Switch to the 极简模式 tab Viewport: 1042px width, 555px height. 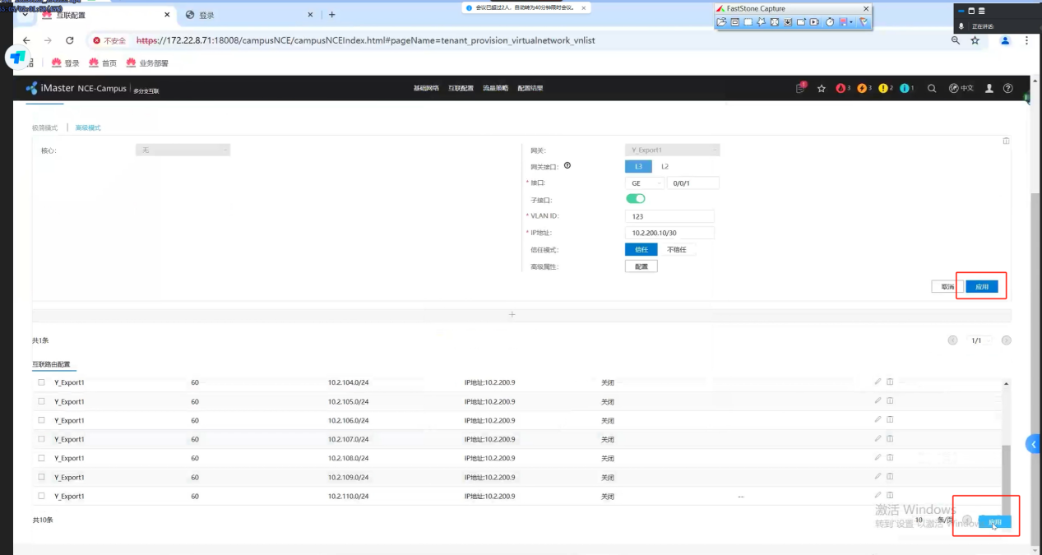coord(45,127)
